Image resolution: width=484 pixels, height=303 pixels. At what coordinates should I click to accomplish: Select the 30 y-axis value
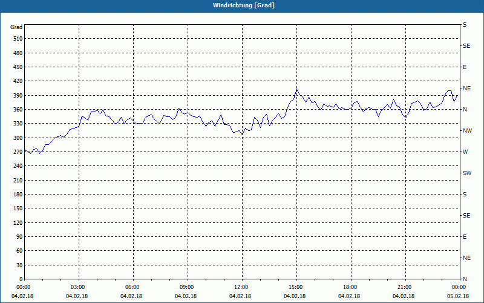(19, 265)
